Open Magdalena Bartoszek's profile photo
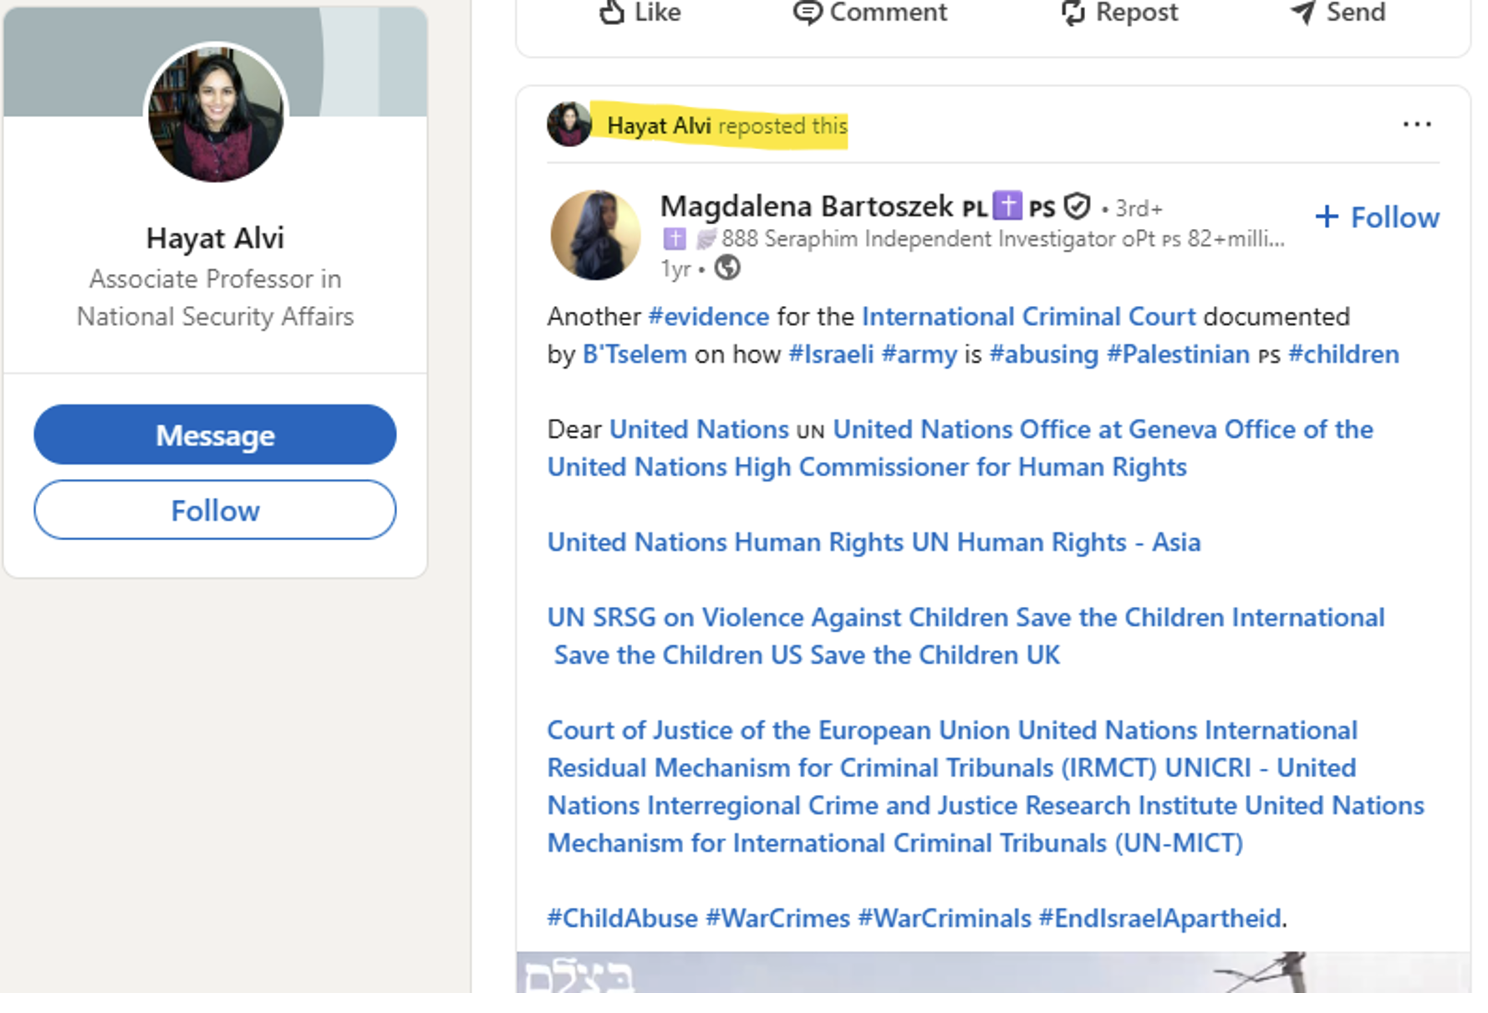The height and width of the screenshot is (1013, 1488). [595, 235]
